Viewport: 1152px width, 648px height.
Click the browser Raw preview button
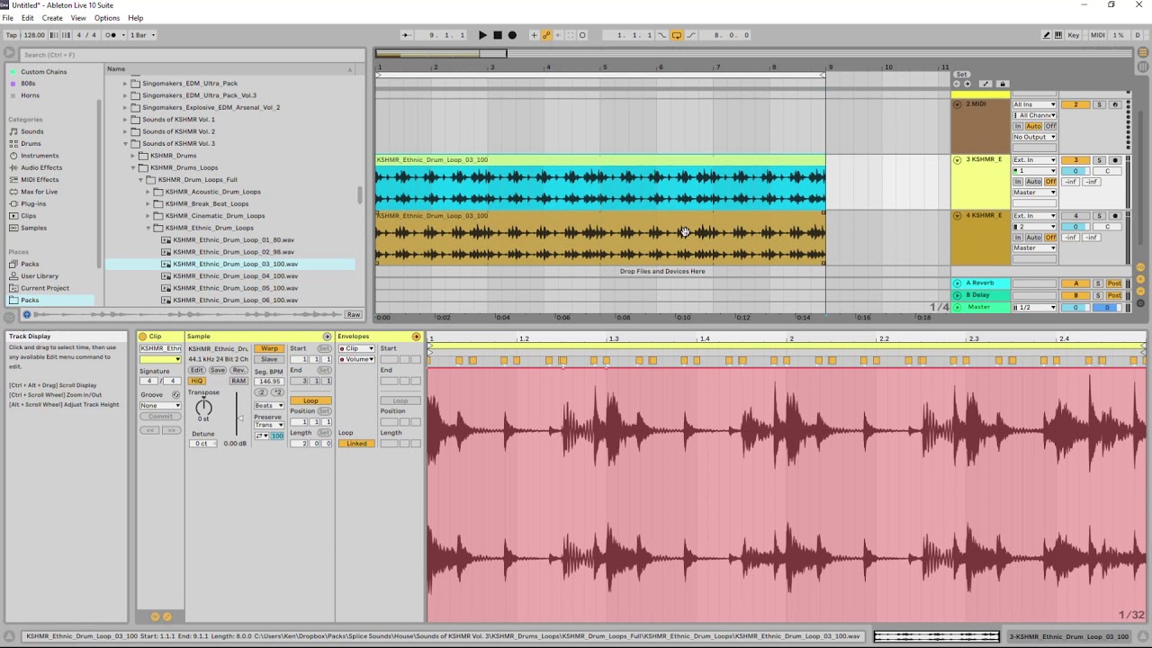point(353,314)
